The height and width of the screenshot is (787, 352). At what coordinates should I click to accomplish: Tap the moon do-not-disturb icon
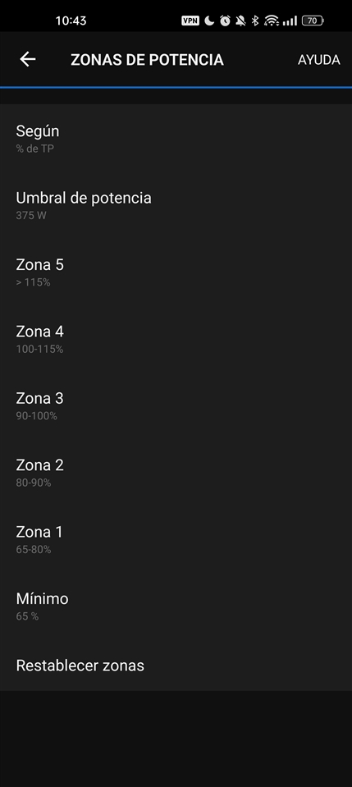209,21
